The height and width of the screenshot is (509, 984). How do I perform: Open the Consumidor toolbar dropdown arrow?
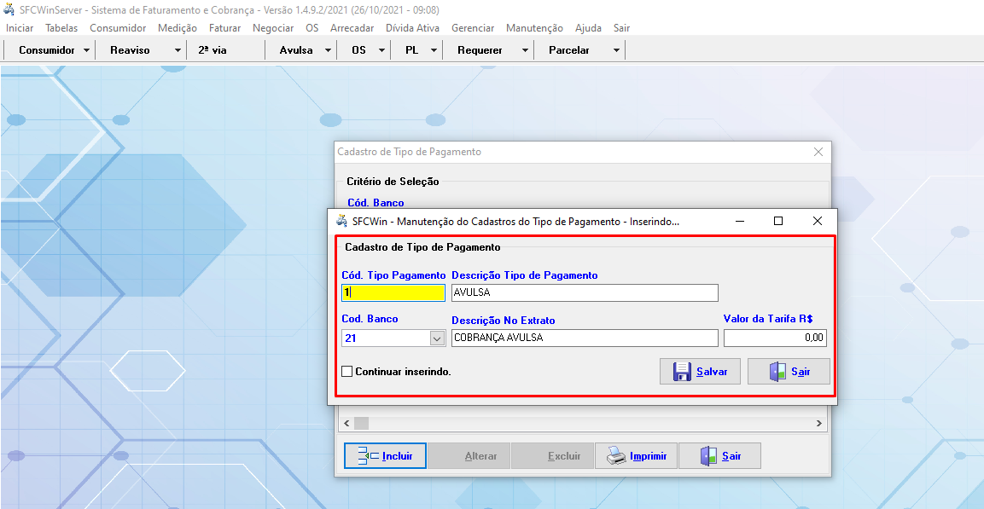(x=87, y=50)
